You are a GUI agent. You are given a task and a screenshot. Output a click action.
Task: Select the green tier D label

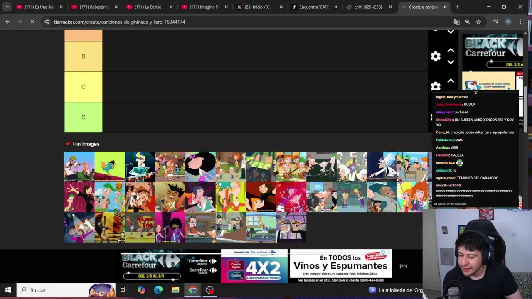[83, 118]
